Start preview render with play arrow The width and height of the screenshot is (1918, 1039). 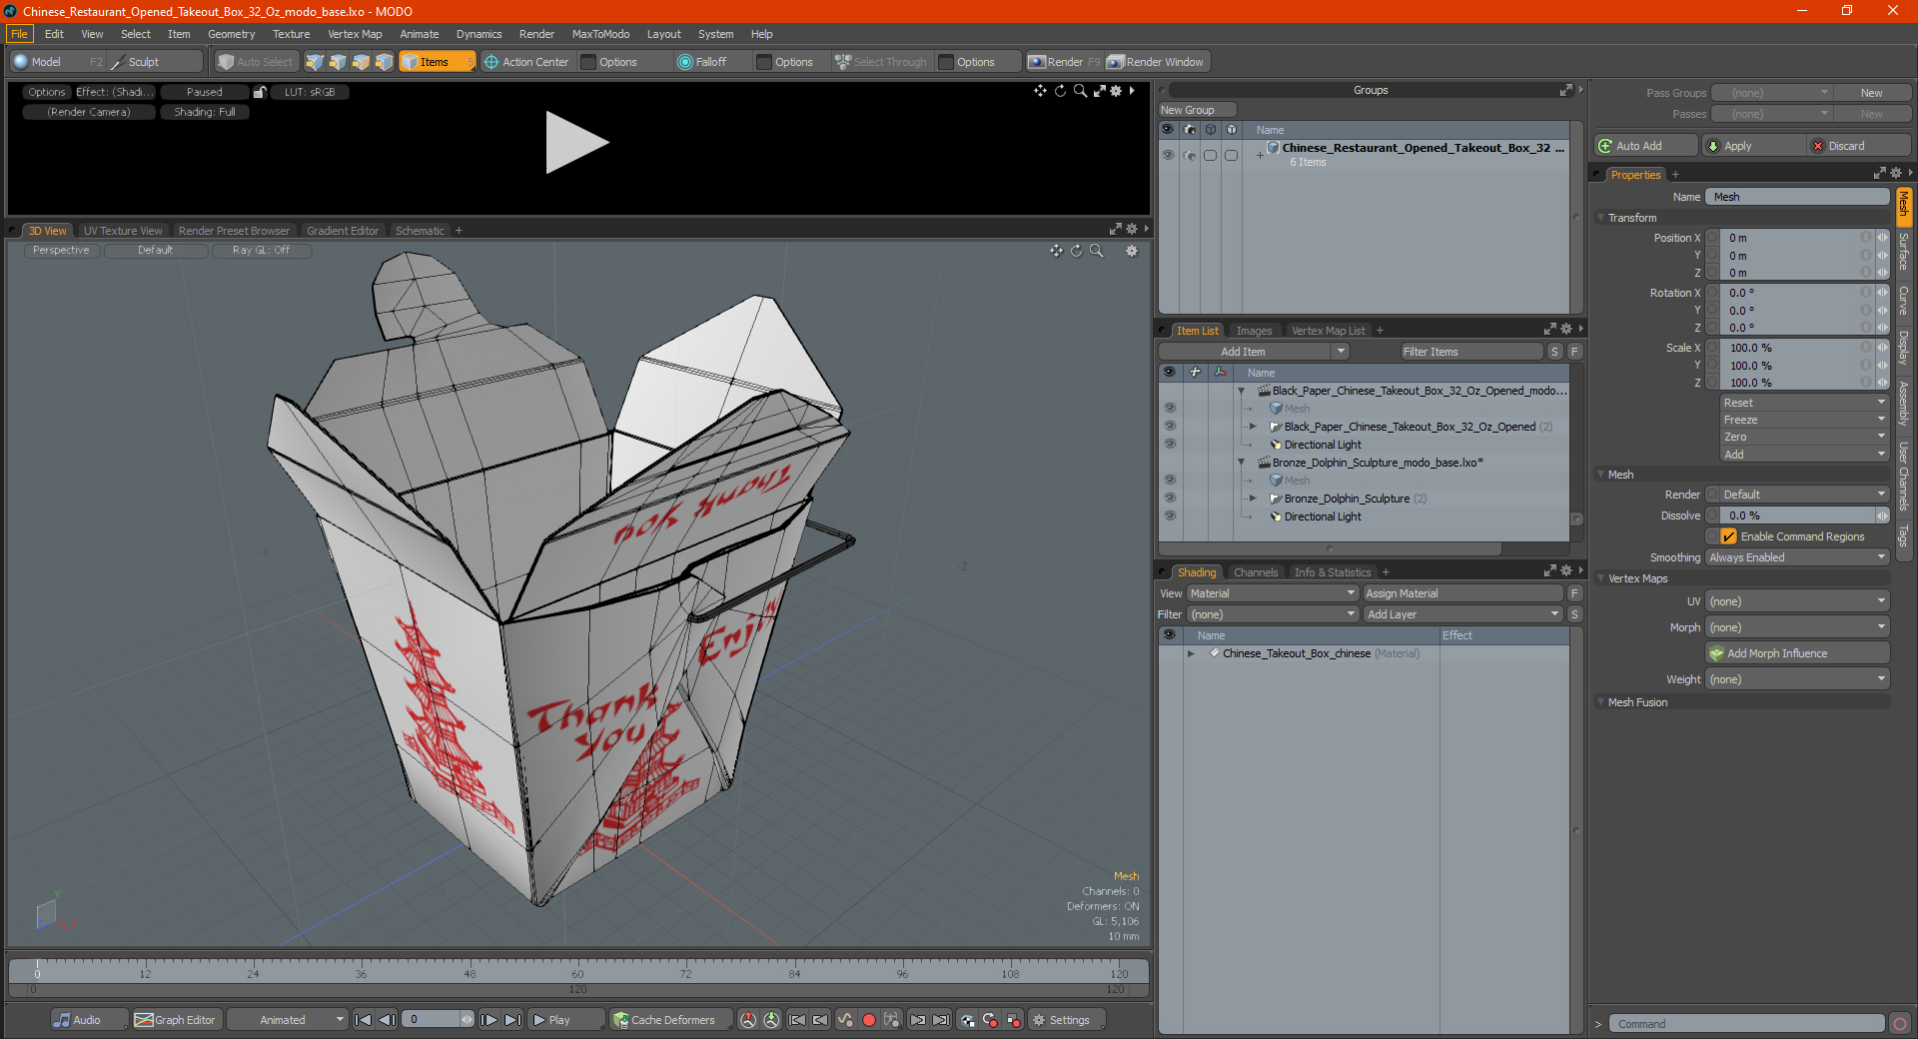pos(576,143)
